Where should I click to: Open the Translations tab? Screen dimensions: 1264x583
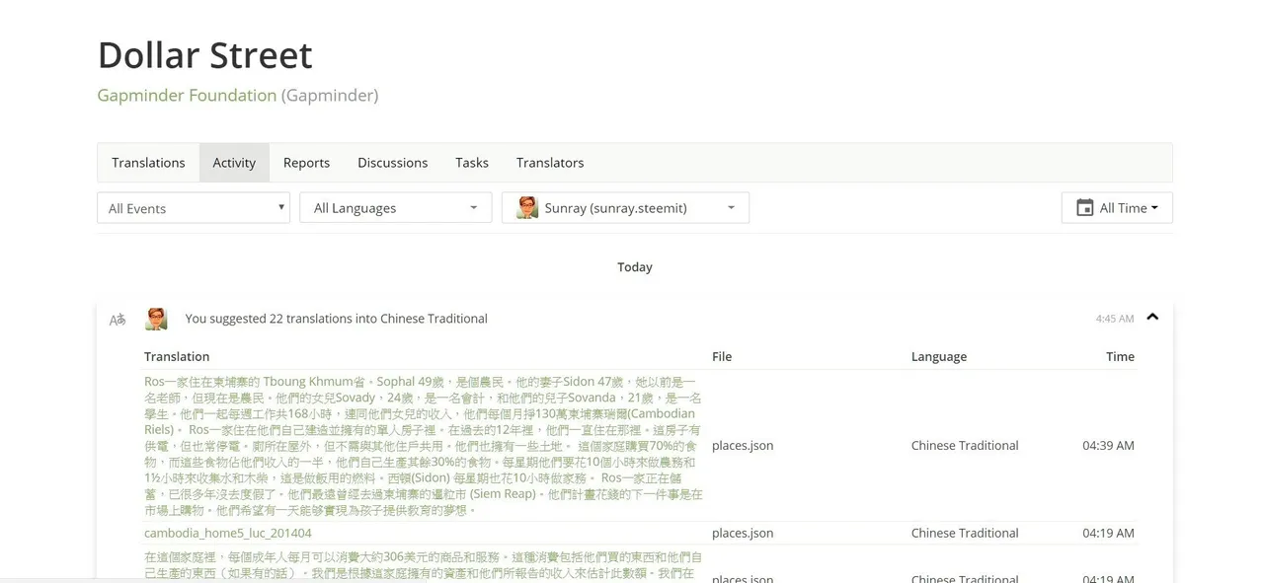tap(148, 163)
